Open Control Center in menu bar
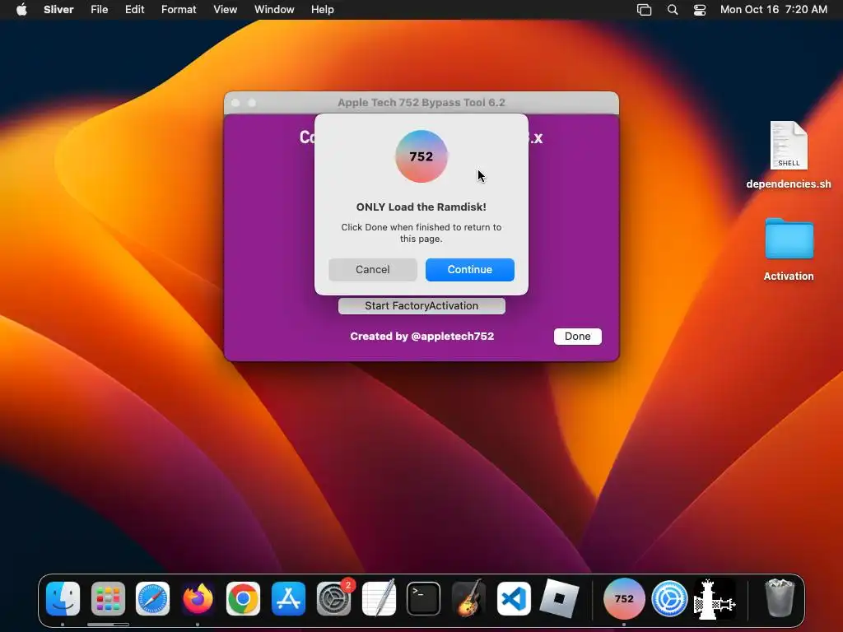This screenshot has height=632, width=843. 700,10
